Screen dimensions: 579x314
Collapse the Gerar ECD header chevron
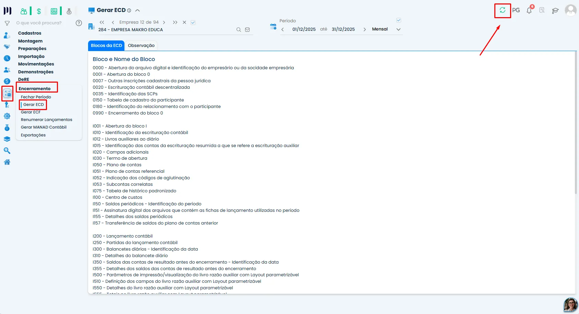(137, 11)
